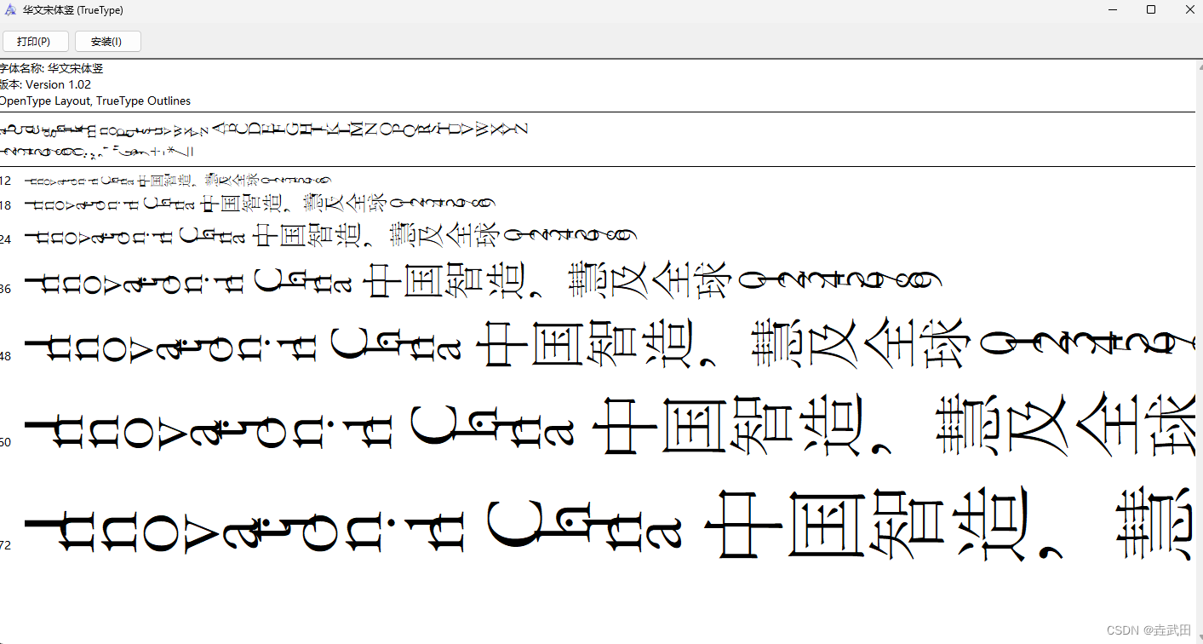Select the Version 1.02 text line
The image size is (1203, 644).
46,84
